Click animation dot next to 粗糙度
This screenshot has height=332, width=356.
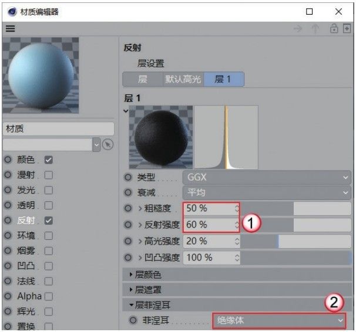click(x=128, y=208)
